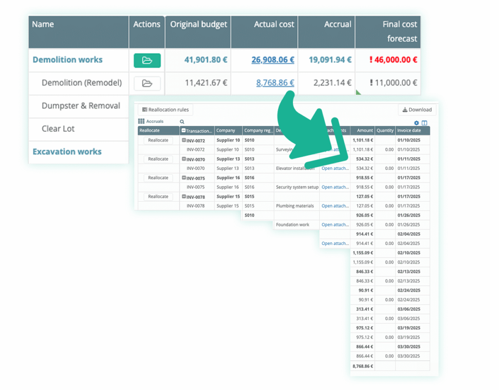Click the Invoice date column header to sort
The width and height of the screenshot is (499, 390).
(409, 130)
